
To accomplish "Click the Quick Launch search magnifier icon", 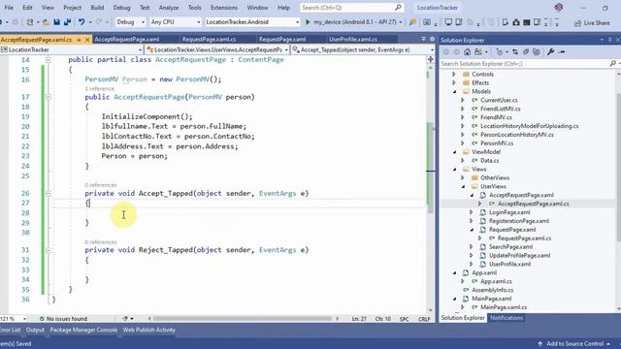I will (x=398, y=7).
